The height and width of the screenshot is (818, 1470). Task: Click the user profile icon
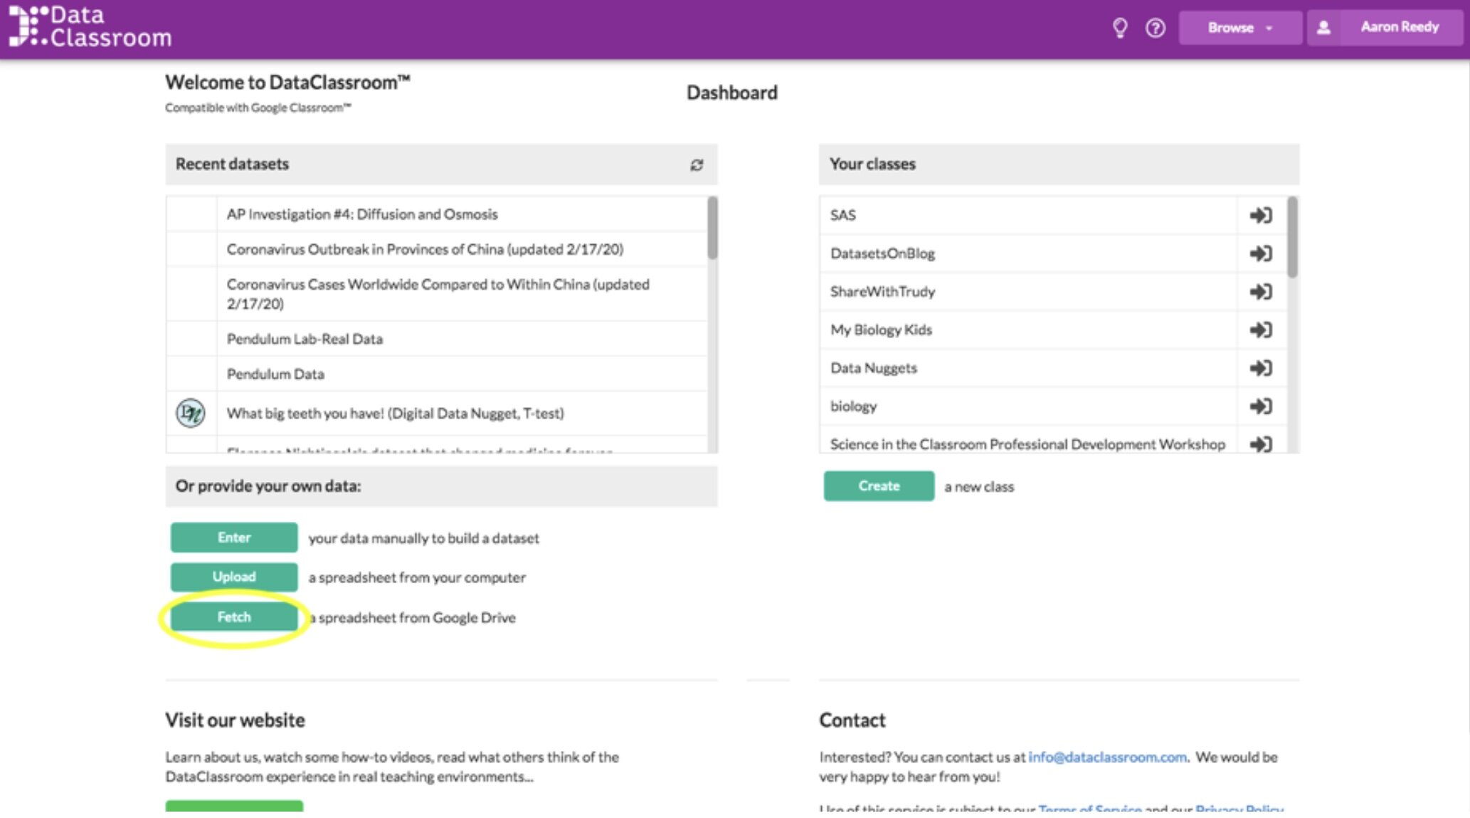coord(1323,28)
